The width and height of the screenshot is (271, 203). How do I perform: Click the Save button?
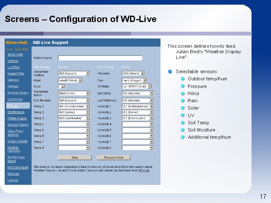pos(75,157)
